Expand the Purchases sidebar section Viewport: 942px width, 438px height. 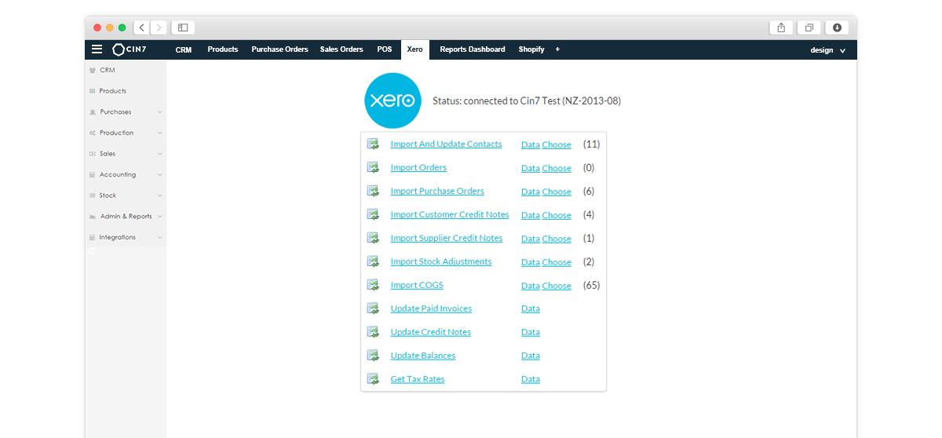126,111
